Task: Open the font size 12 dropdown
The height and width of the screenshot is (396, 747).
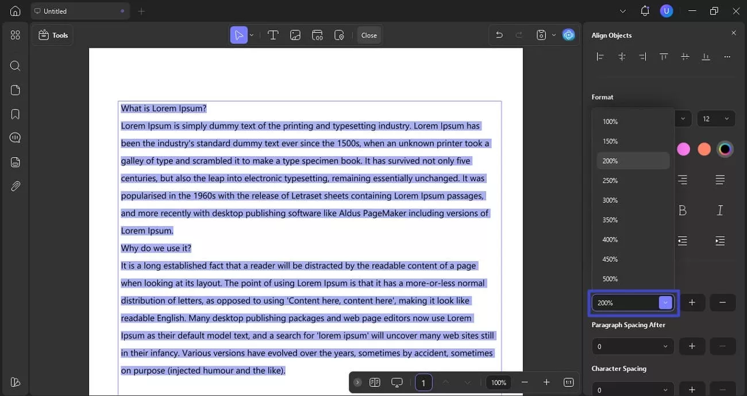Action: coord(716,118)
